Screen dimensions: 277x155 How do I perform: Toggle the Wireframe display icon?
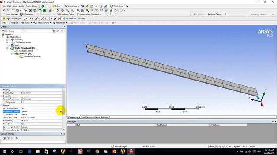pyautogui.click(x=27, y=14)
